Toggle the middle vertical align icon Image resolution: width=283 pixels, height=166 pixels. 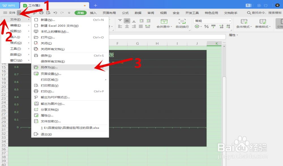(127, 21)
